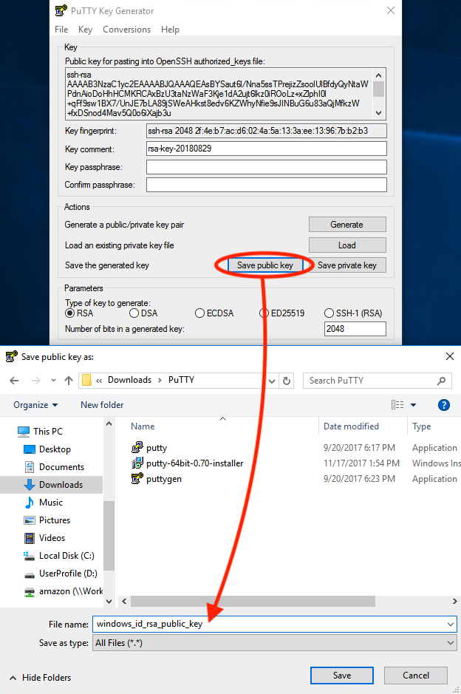Go up one folder with the Up arrow
The width and height of the screenshot is (461, 694).
pos(69,381)
